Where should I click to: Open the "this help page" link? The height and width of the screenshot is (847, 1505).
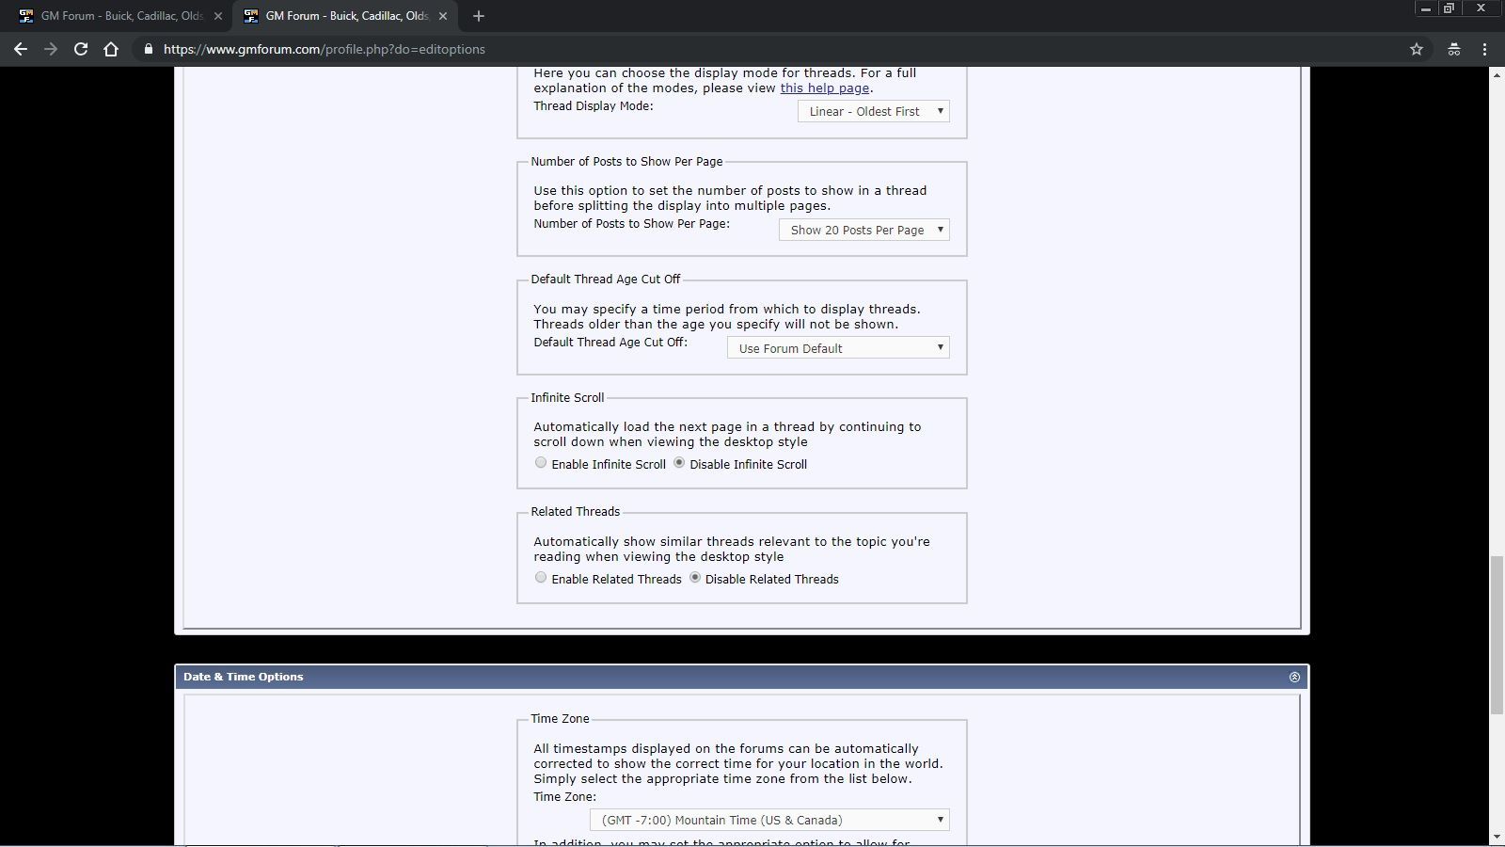(824, 88)
